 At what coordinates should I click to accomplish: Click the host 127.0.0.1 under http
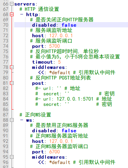[x=61, y=36]
